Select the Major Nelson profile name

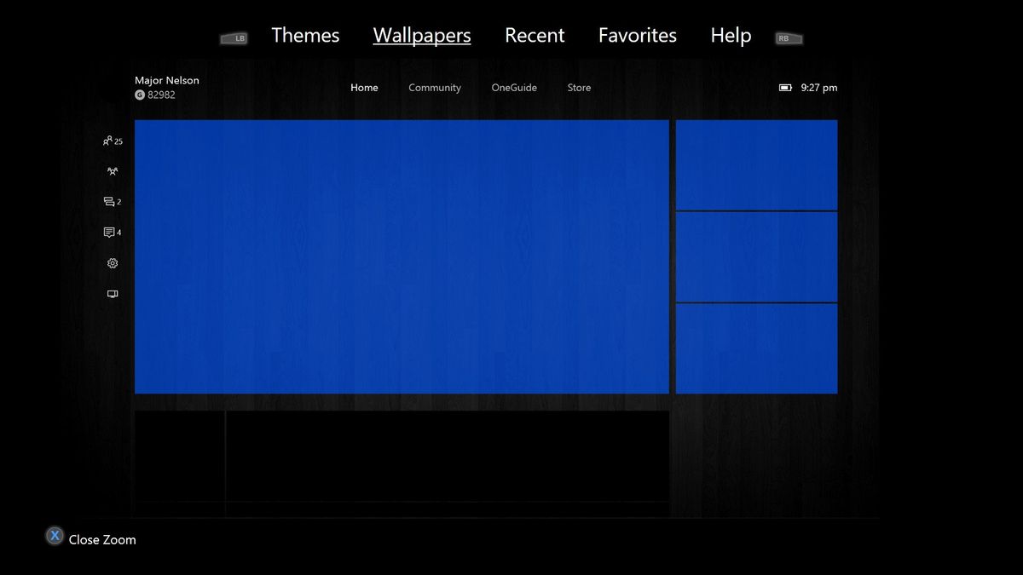pyautogui.click(x=167, y=79)
